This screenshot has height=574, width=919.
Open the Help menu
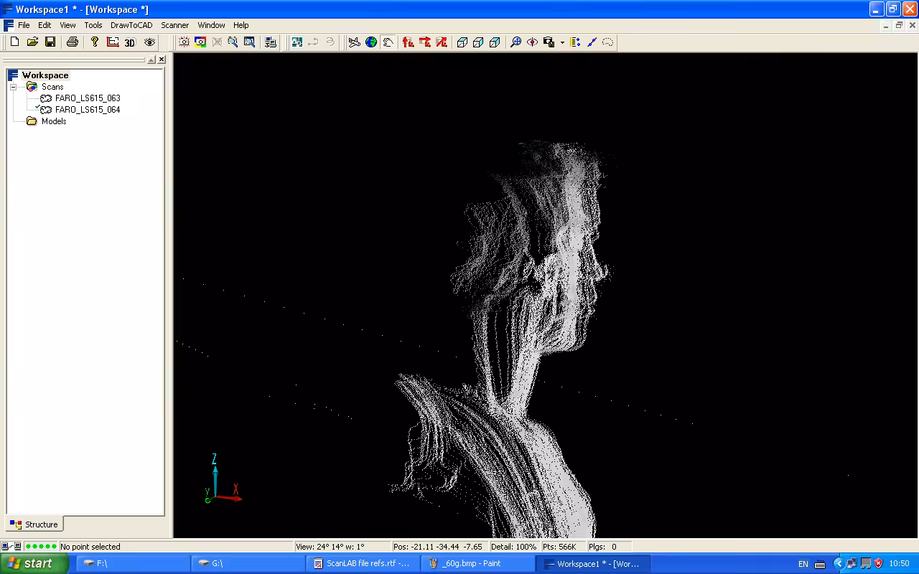coord(241,25)
